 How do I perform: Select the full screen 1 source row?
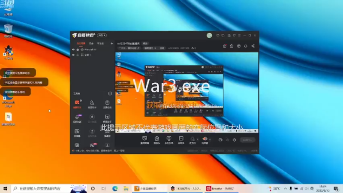pos(93,55)
